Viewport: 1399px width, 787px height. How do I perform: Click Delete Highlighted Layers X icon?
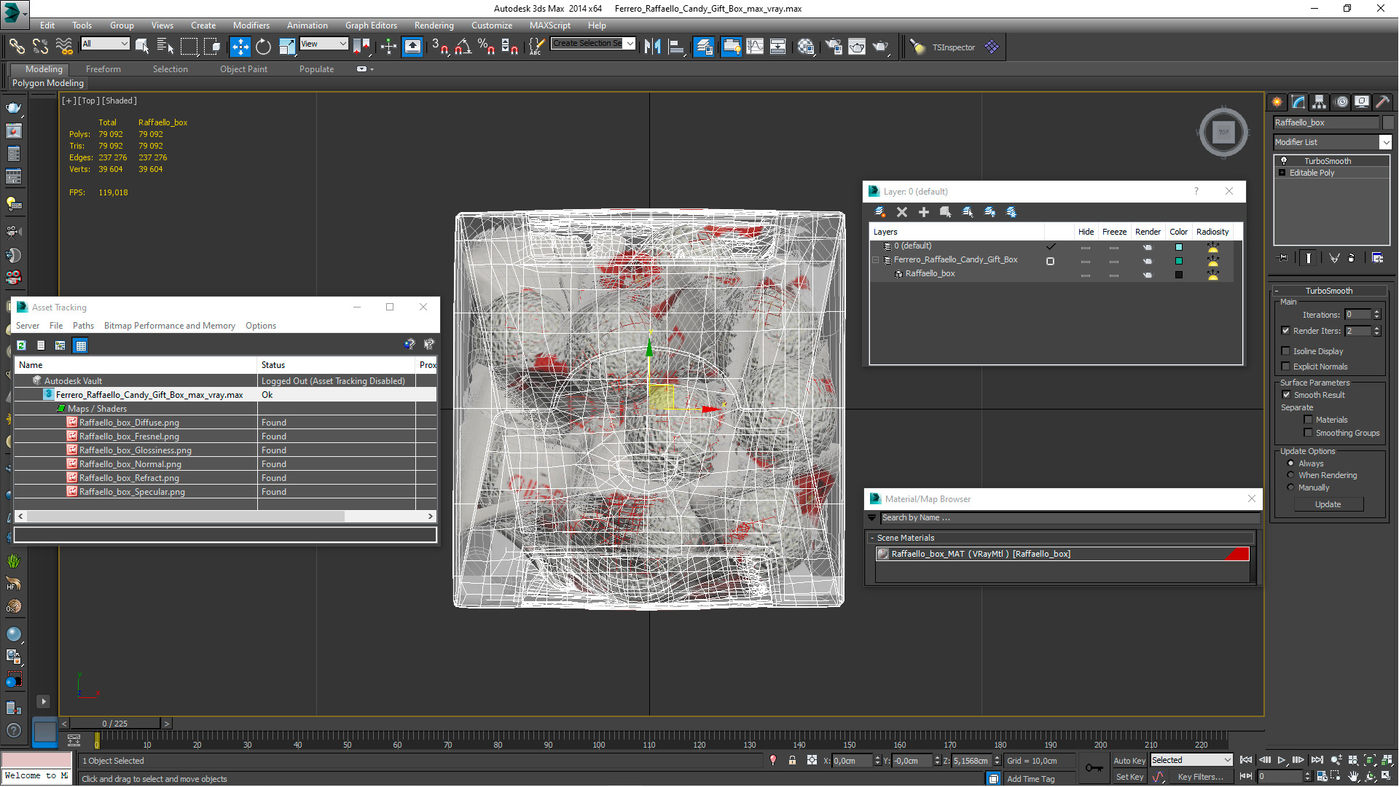pos(902,212)
